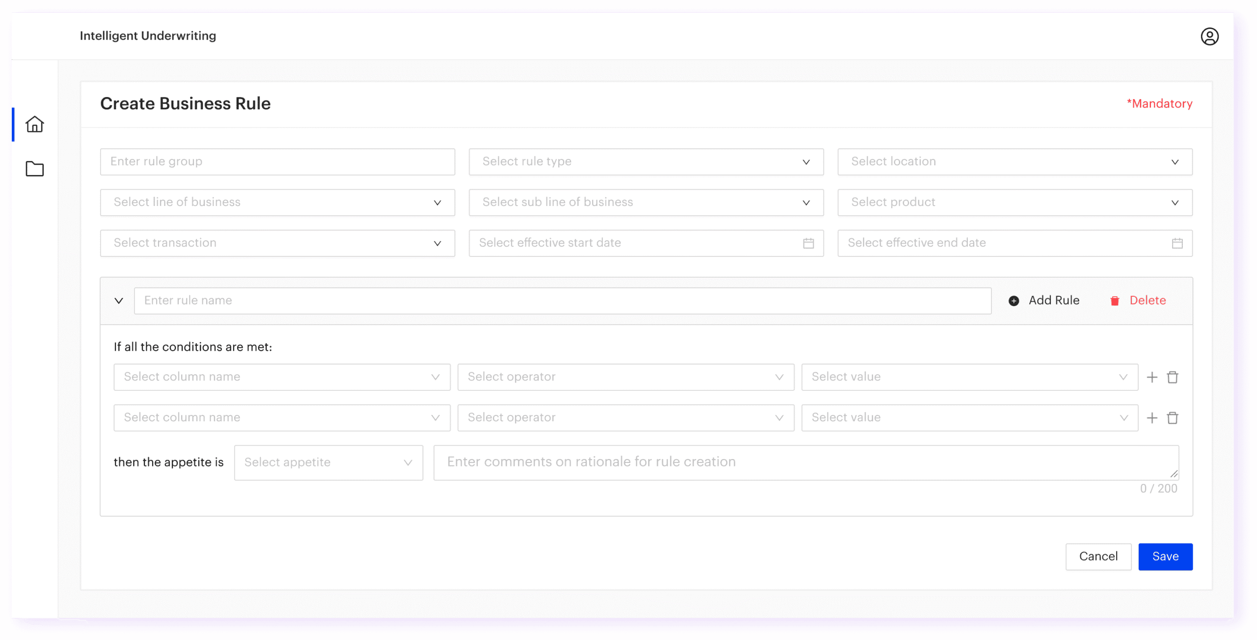Viewport: 1257px width, 640px height.
Task: Click calendar icon for effective end date
Action: click(x=1177, y=243)
